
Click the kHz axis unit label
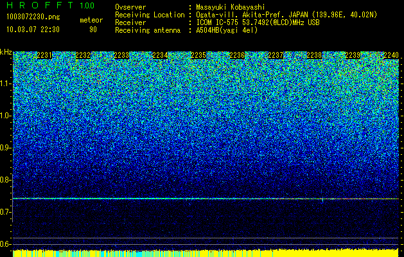point(6,52)
